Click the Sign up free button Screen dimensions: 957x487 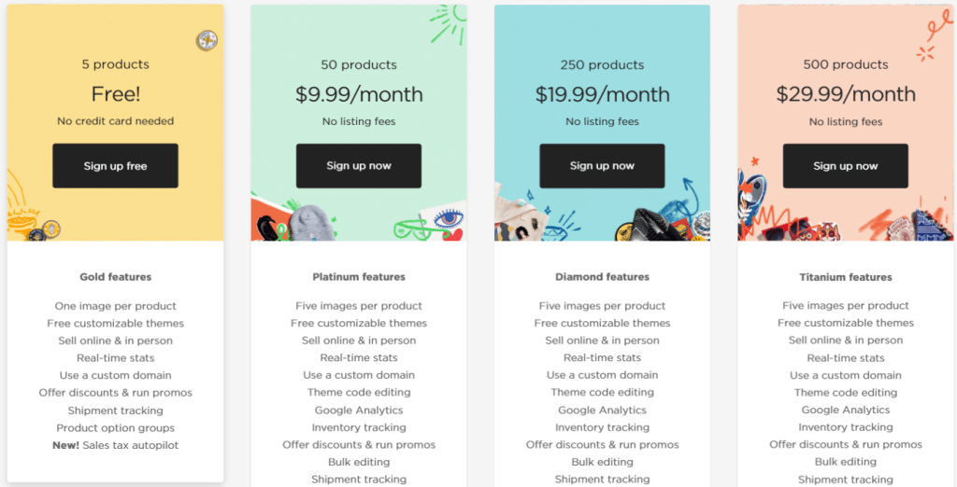tap(115, 166)
